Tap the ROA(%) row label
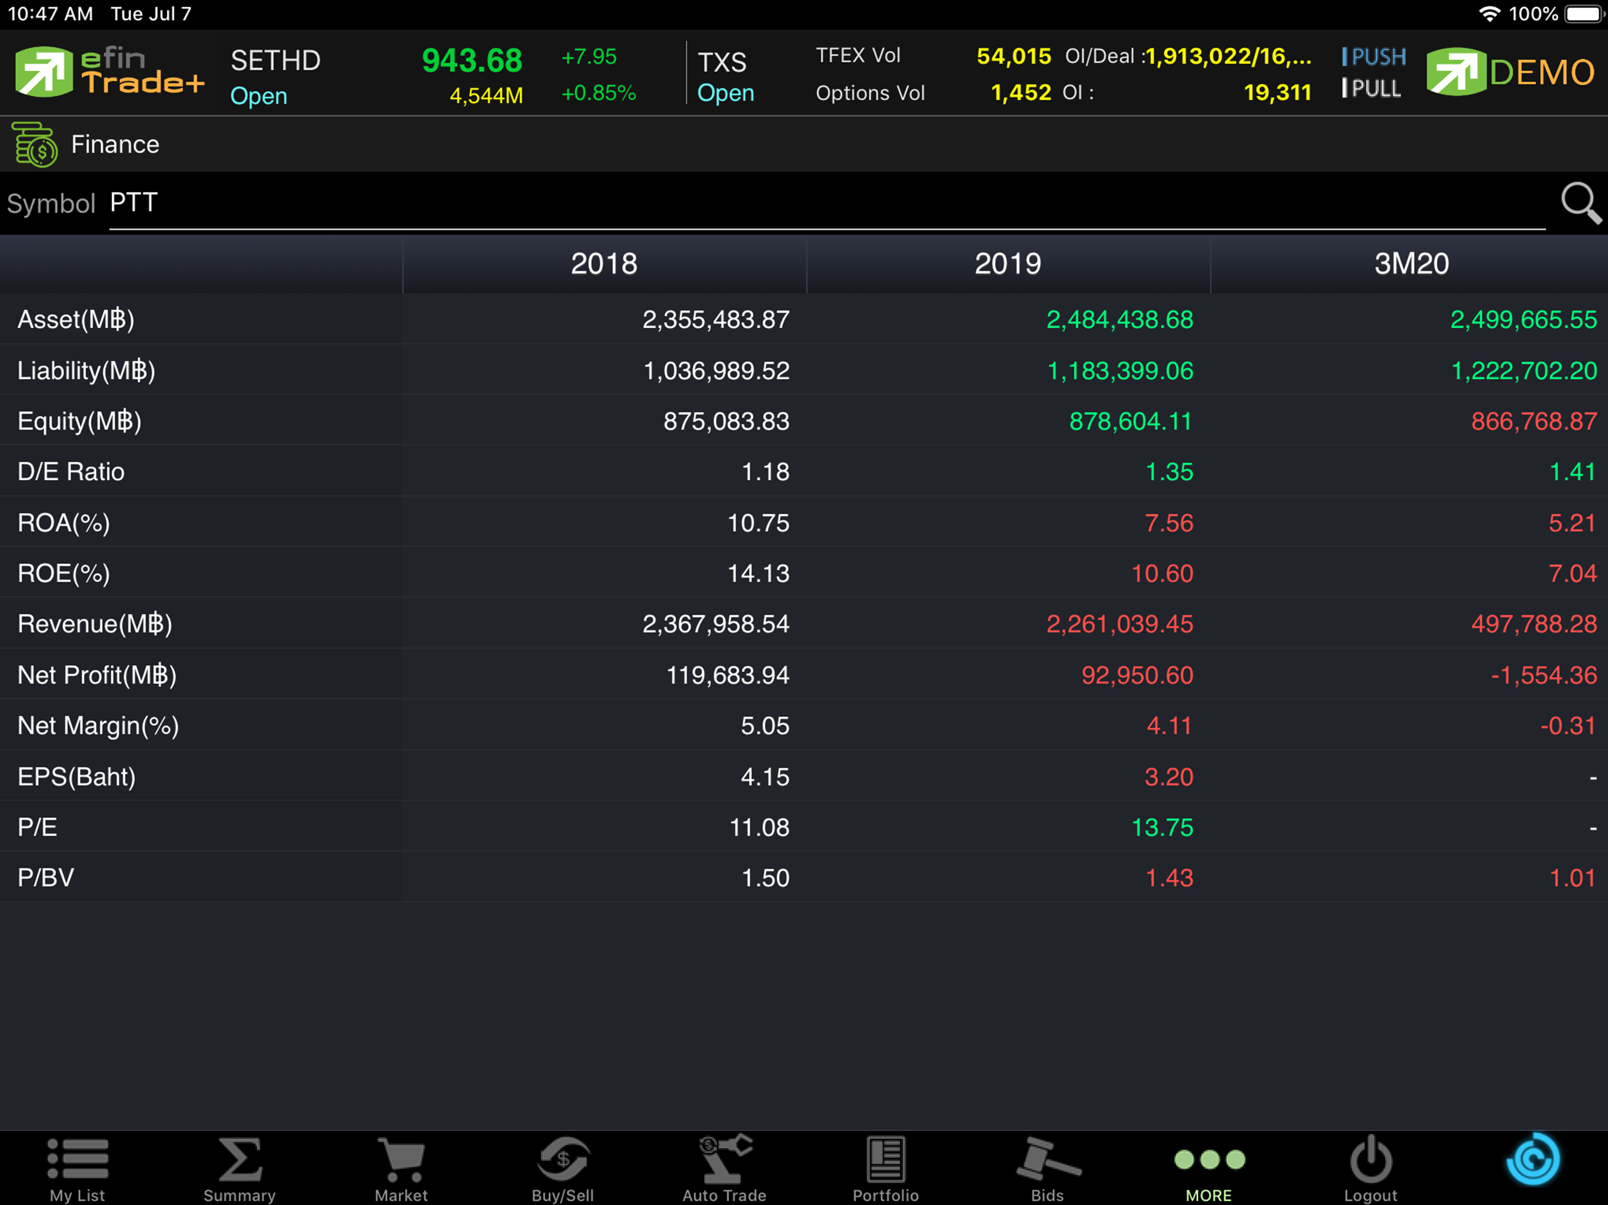This screenshot has height=1205, width=1608. (x=64, y=523)
